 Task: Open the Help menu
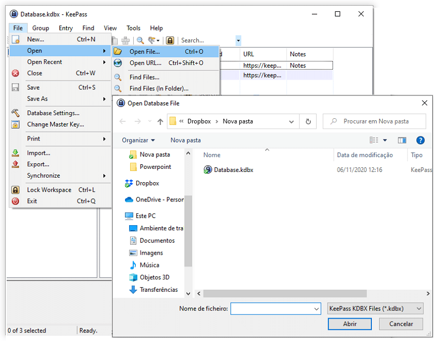pyautogui.click(x=156, y=28)
